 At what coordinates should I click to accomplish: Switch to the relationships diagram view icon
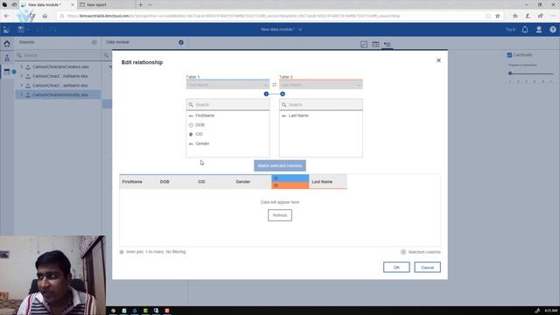click(387, 45)
